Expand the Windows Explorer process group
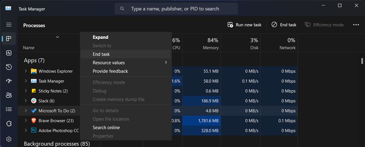365x147 pixels. (x=26, y=71)
